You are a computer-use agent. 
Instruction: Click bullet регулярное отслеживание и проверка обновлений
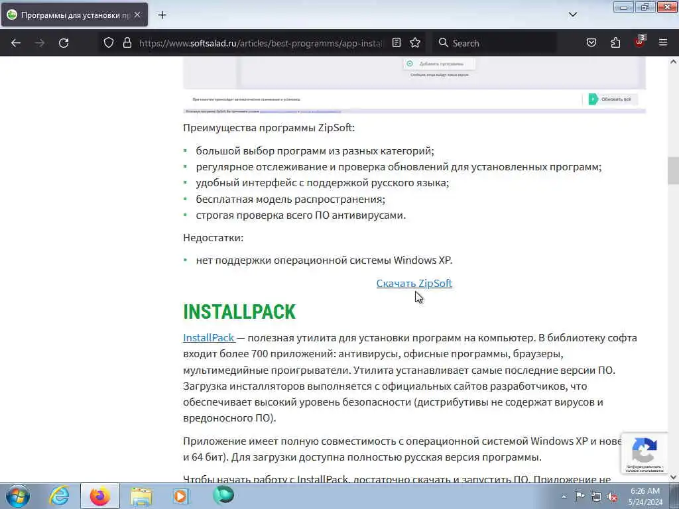[399, 166]
